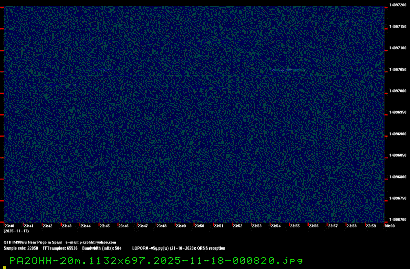Click the green PA2OHH-20m jpg file name

click(x=156, y=261)
